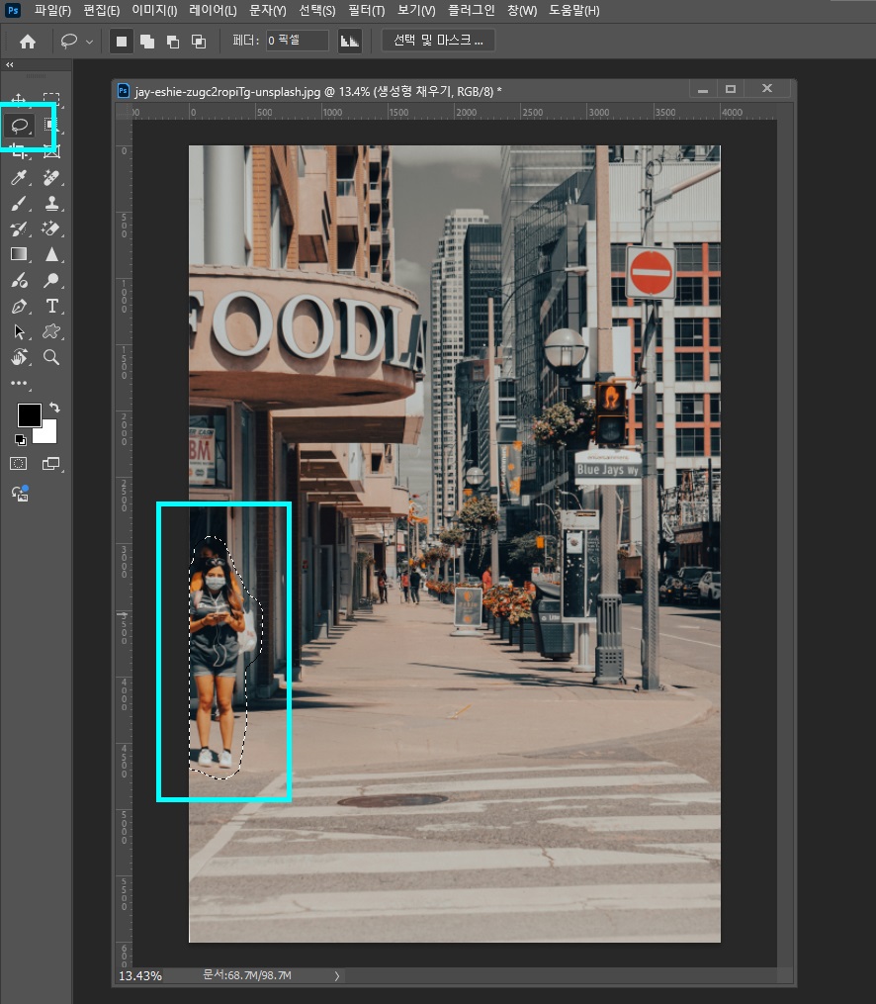This screenshot has height=1004, width=876.
Task: Select the Object Selection tool
Action: point(49,125)
